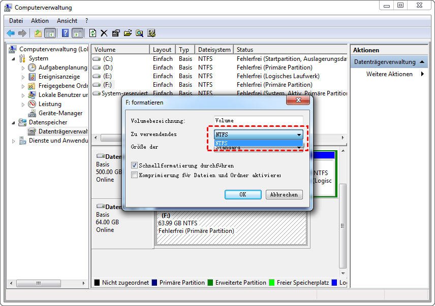The height and width of the screenshot is (306, 435).
Task: Open the Aktion menu
Action: click(x=40, y=21)
